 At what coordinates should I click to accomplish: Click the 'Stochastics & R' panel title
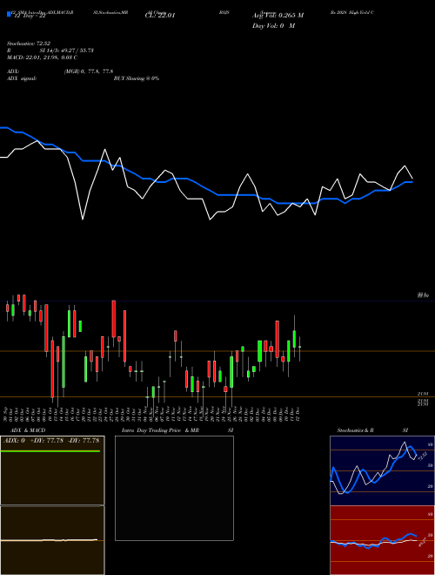click(355, 430)
